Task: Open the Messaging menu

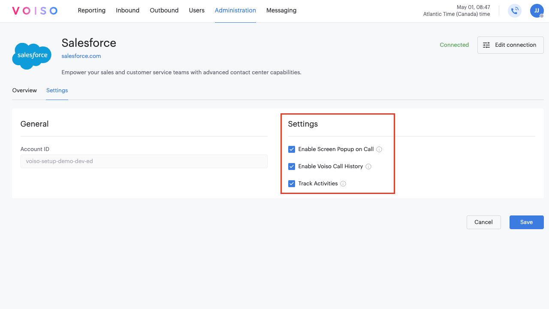Action: click(x=281, y=10)
